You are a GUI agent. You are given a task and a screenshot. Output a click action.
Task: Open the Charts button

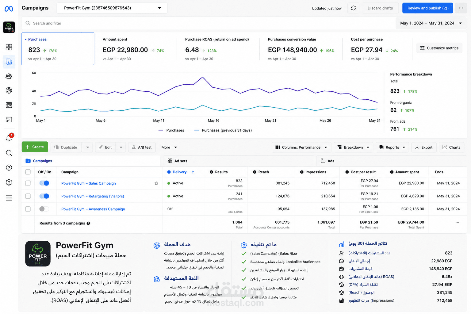452,147
